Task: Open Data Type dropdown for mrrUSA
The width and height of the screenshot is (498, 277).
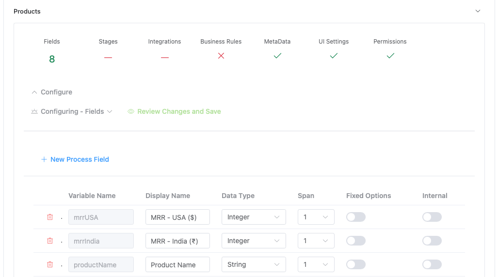Action: (254, 217)
